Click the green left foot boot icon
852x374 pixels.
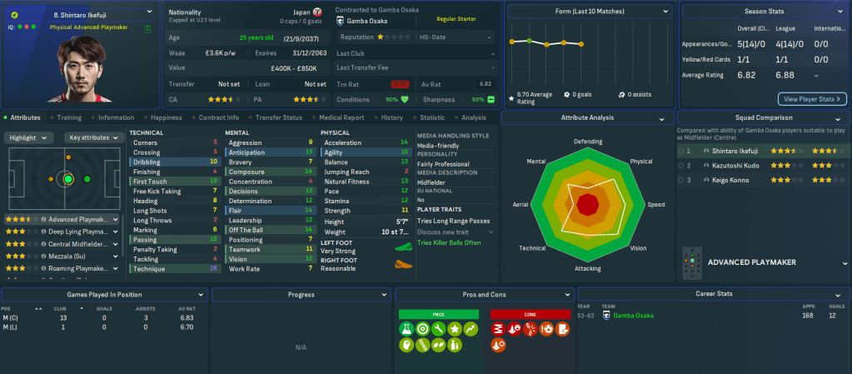[x=402, y=247]
